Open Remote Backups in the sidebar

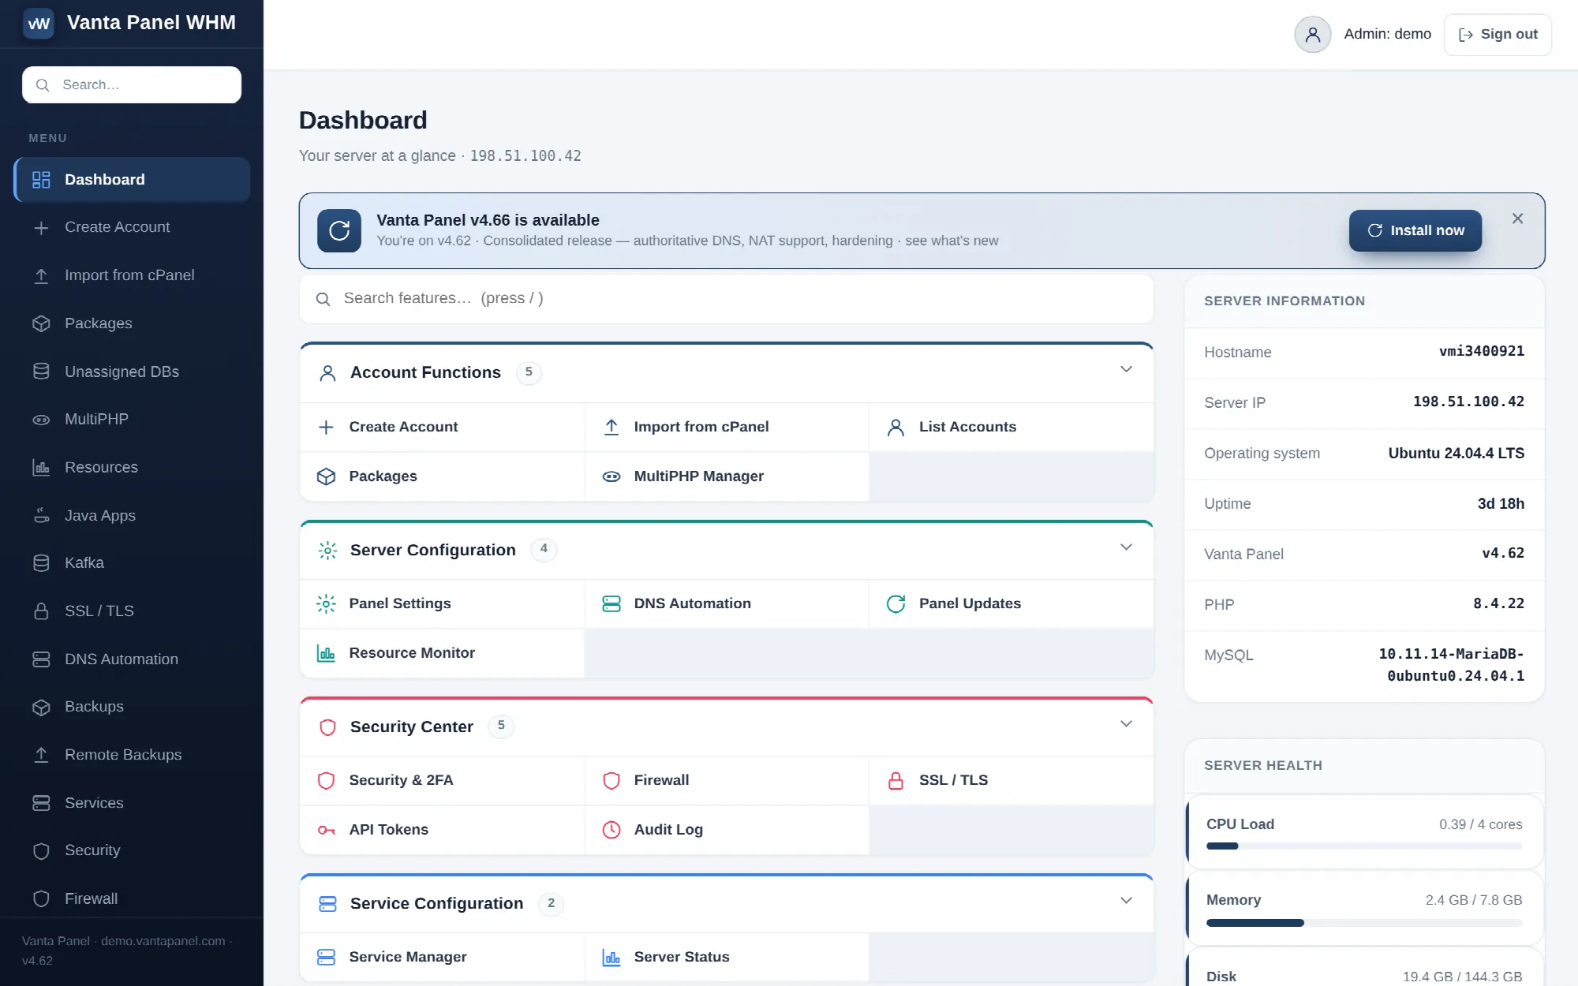132,755
